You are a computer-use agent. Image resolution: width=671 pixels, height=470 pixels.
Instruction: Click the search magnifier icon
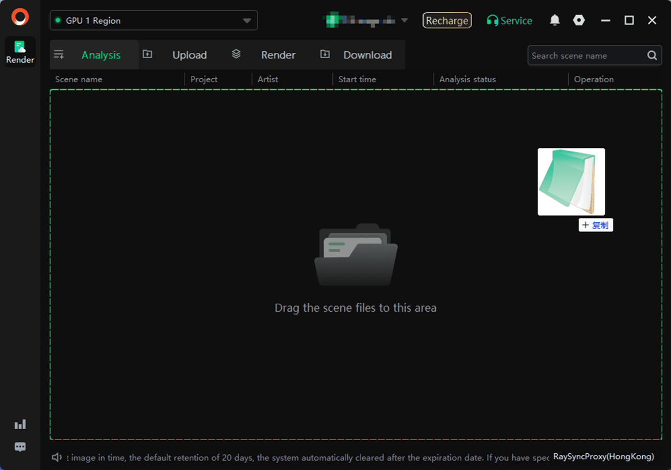point(652,55)
